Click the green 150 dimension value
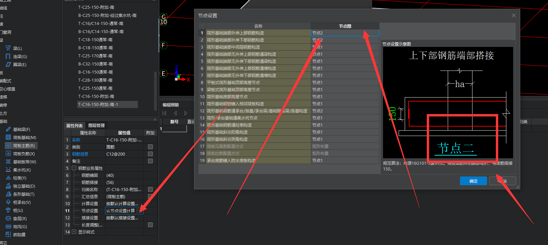Image resolution: width=548 pixels, height=245 pixels. tap(393, 114)
